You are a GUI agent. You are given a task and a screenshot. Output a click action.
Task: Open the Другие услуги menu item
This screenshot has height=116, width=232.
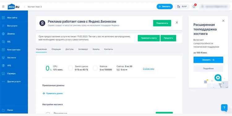(x=14, y=82)
